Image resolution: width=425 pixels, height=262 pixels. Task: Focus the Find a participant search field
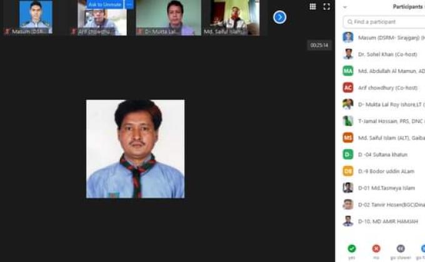(x=384, y=22)
